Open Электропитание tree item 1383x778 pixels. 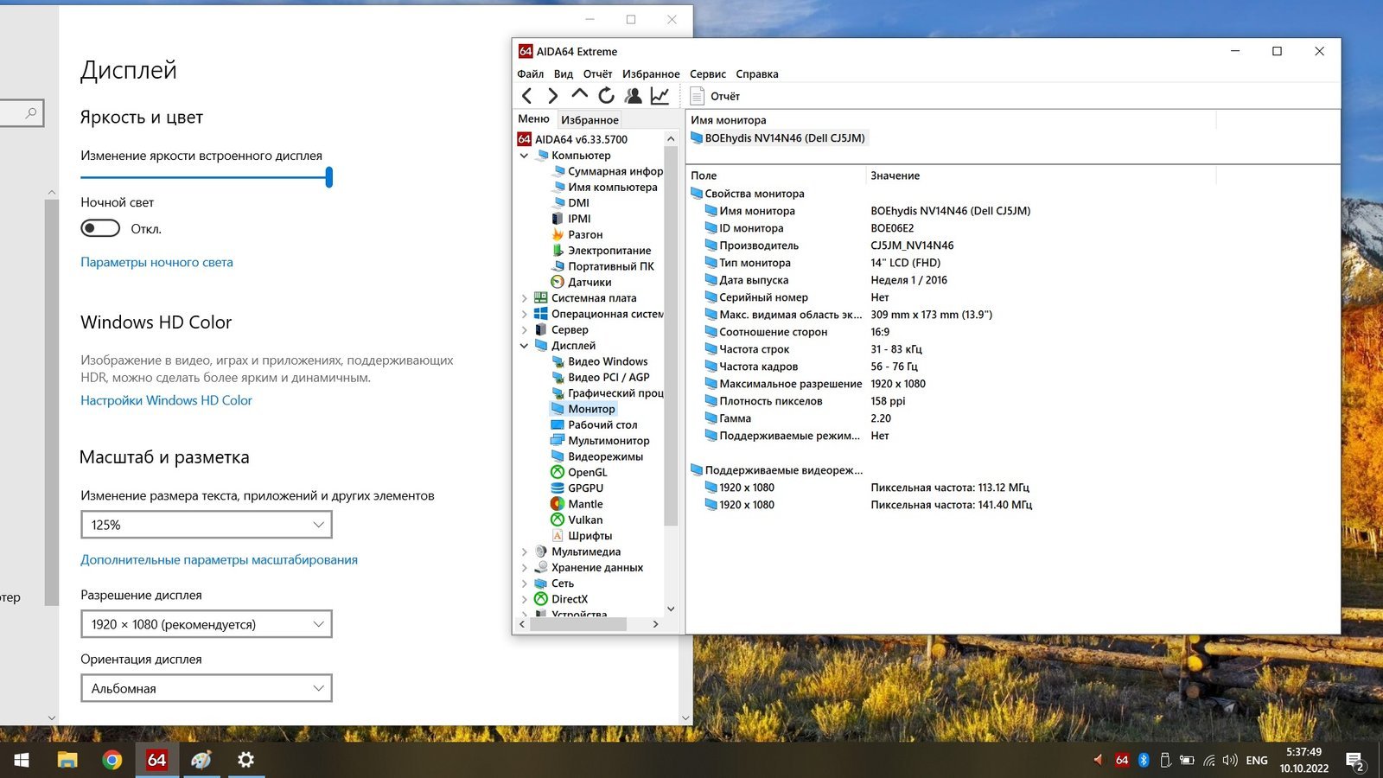[601, 251]
